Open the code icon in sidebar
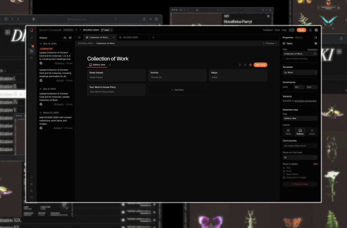347x228 pixels. 32,178
